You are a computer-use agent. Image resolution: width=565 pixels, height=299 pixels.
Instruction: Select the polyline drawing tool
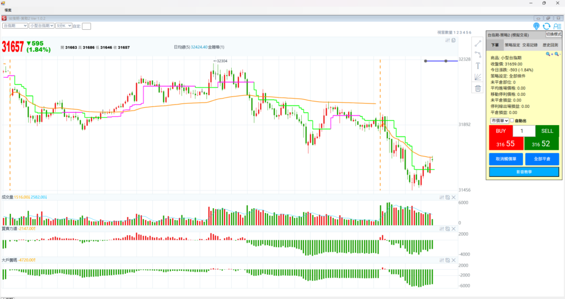(478, 54)
